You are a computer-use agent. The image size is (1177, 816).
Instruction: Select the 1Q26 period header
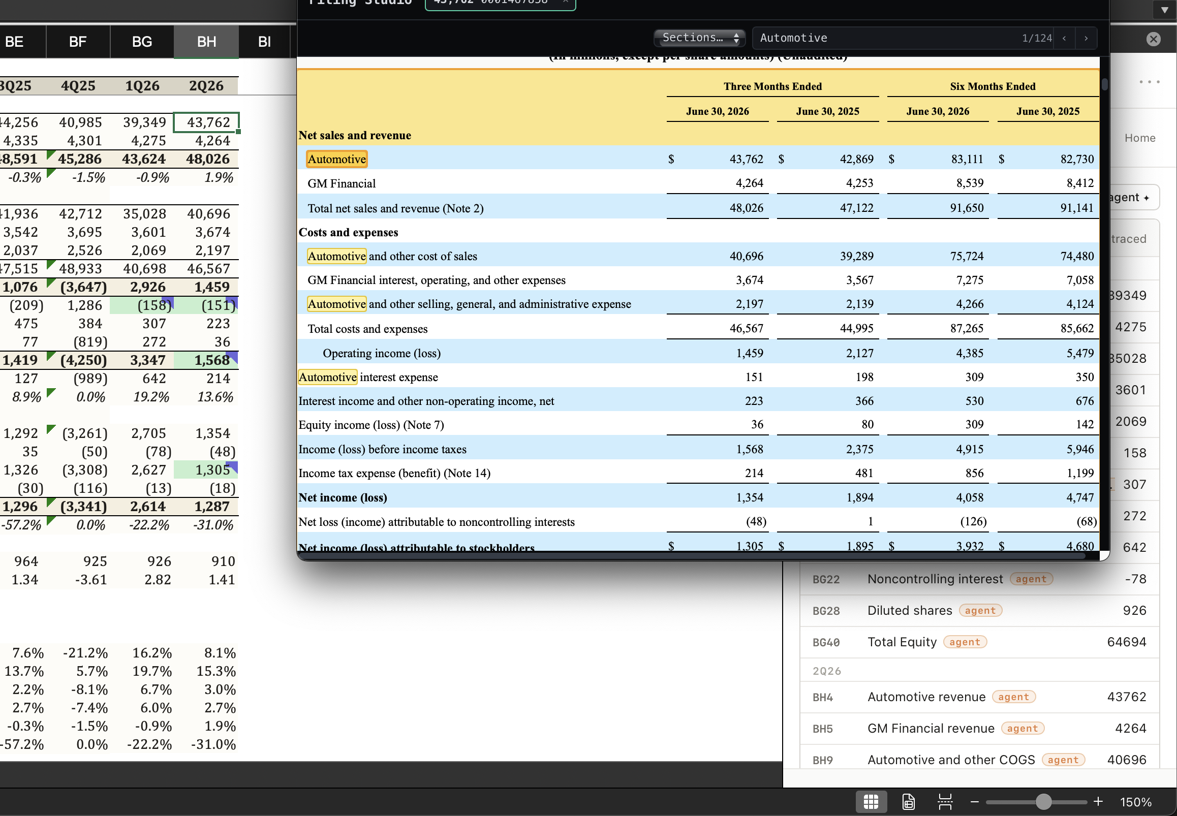tap(142, 86)
